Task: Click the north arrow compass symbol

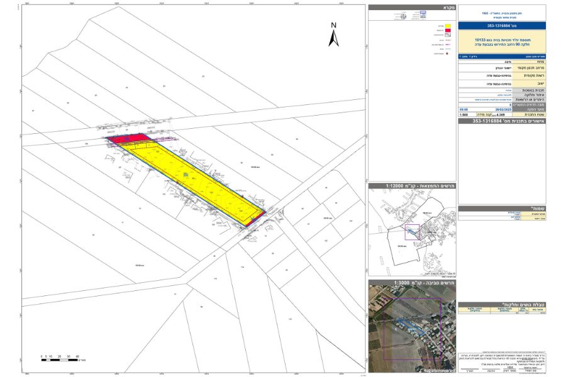Action: (x=333, y=35)
